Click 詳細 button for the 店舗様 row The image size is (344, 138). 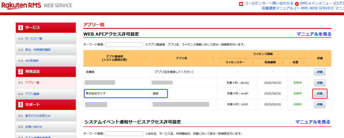(x=319, y=72)
